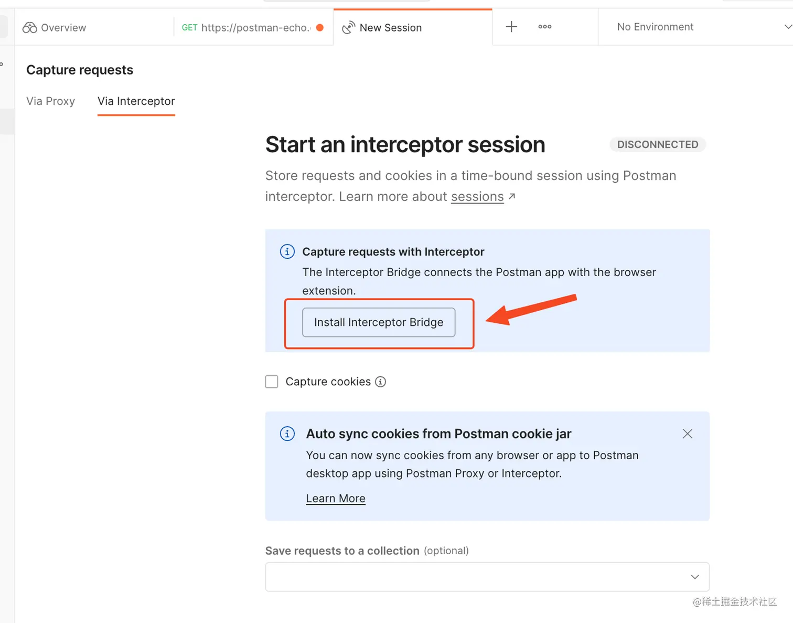The width and height of the screenshot is (793, 623).
Task: Click the DISCONNECTED status badge
Action: 658,144
